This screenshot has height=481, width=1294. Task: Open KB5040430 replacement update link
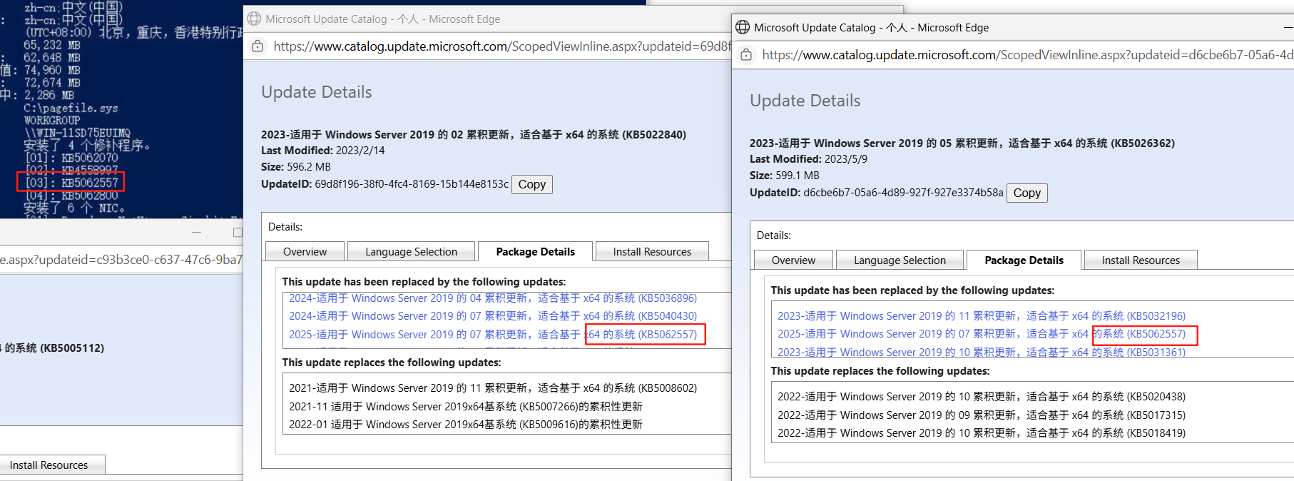pos(493,316)
